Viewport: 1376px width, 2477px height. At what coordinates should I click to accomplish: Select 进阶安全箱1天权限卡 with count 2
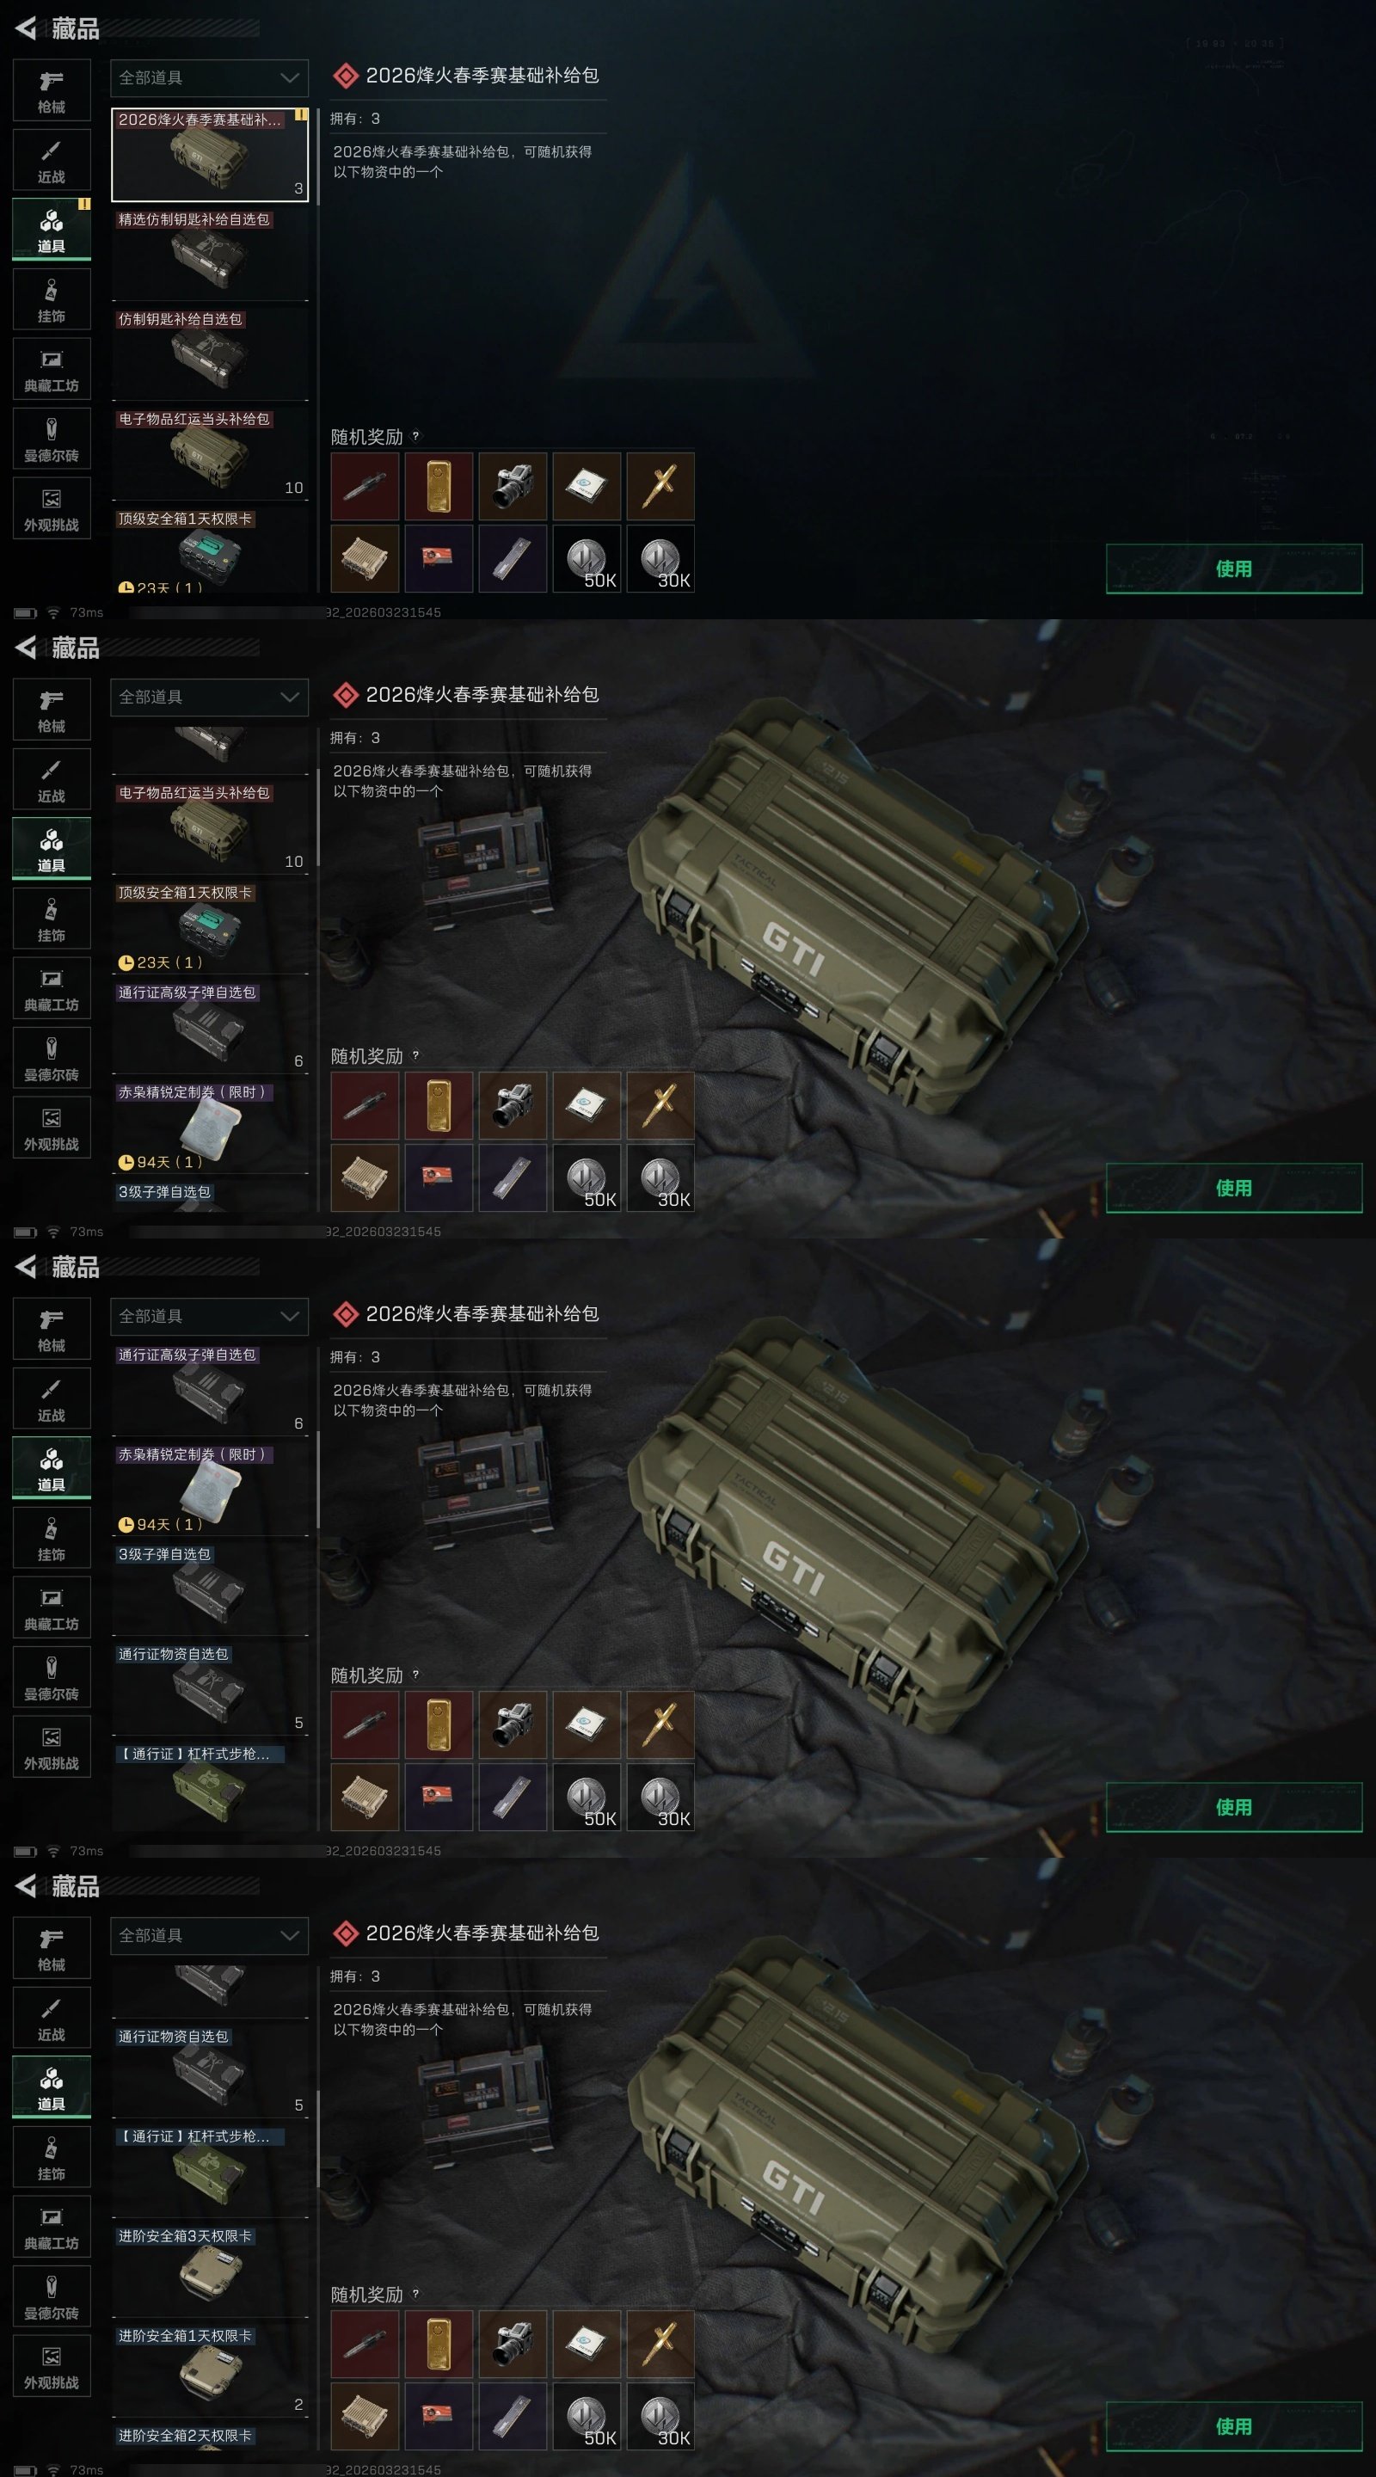pos(210,2370)
